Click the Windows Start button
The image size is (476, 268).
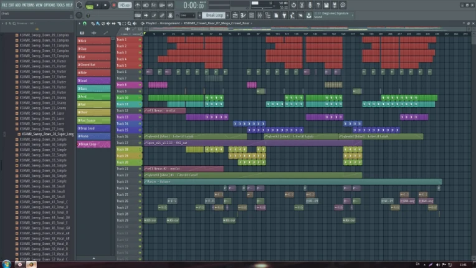pyautogui.click(x=6, y=264)
